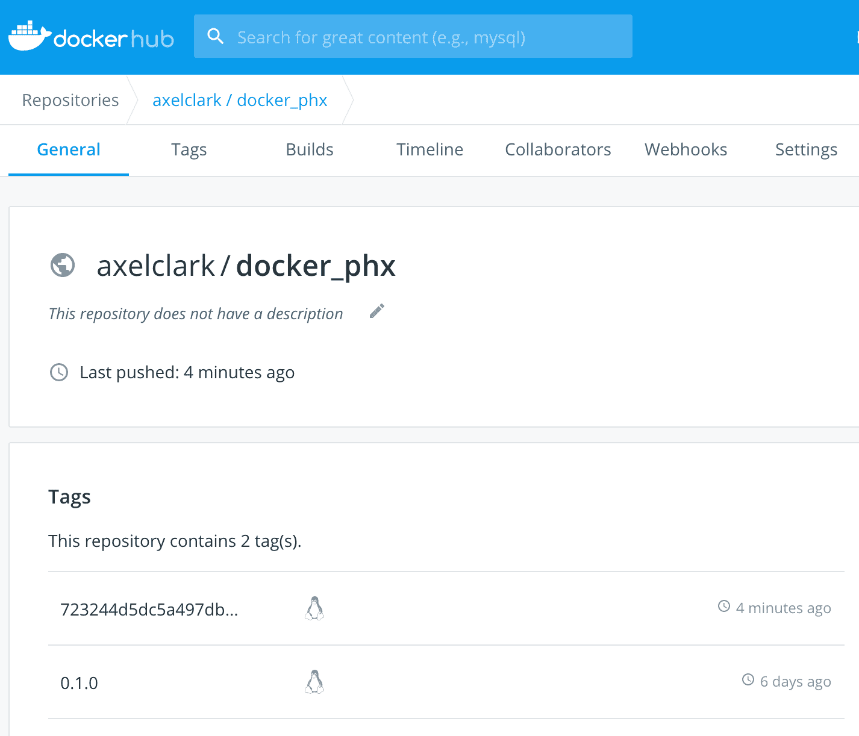Open the Webhooks tab

point(686,149)
